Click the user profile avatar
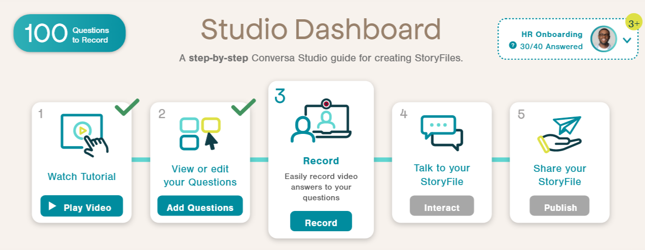The height and width of the screenshot is (250, 645). (x=603, y=40)
